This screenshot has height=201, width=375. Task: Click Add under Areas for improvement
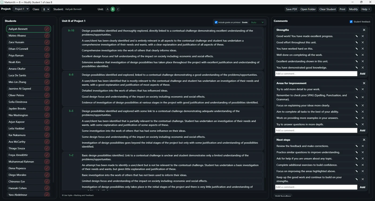pos(362,130)
